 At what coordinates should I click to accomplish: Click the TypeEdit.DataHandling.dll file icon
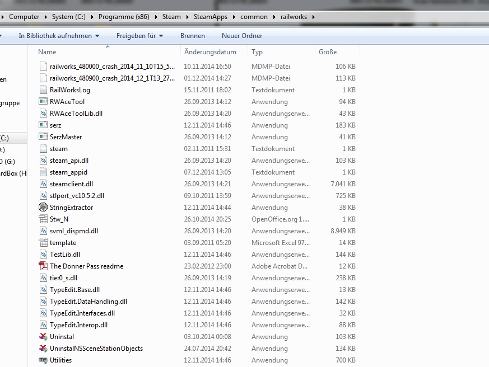[x=43, y=301]
